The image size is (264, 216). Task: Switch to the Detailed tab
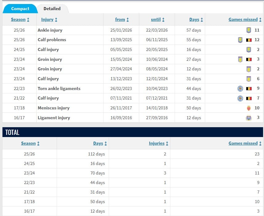(x=52, y=9)
